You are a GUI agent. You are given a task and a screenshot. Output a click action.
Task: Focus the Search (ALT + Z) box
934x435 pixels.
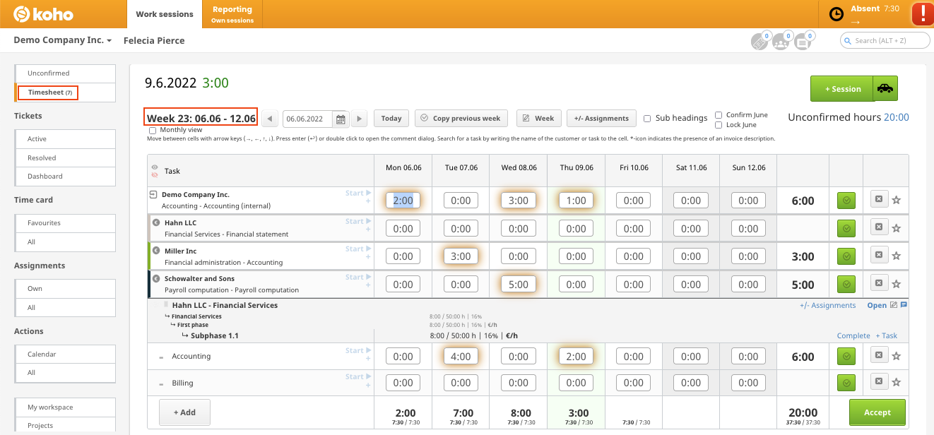tap(885, 41)
